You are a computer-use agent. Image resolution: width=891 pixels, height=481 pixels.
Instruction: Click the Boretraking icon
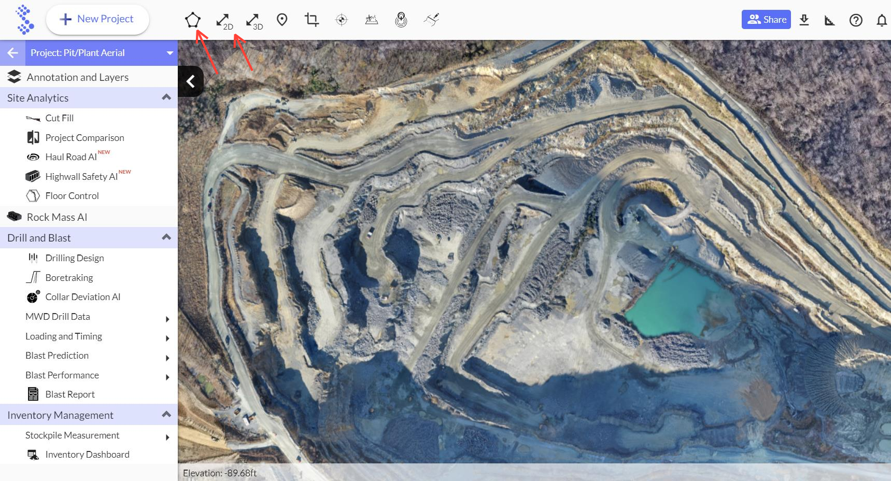(x=33, y=277)
